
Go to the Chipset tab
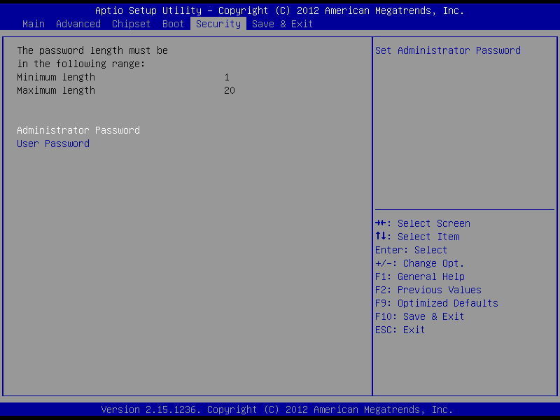click(132, 24)
